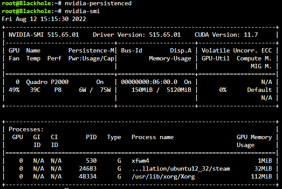Click power usage value '6W'

82,90
